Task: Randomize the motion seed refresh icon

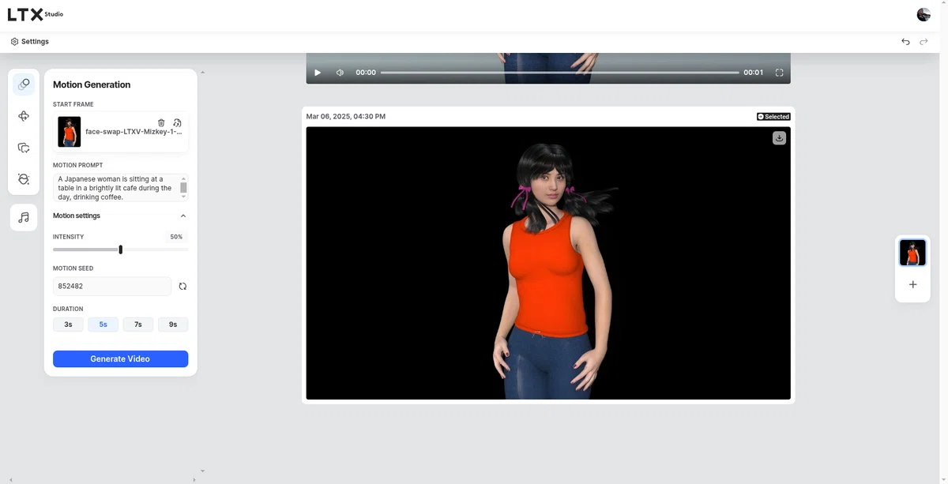Action: (182, 286)
